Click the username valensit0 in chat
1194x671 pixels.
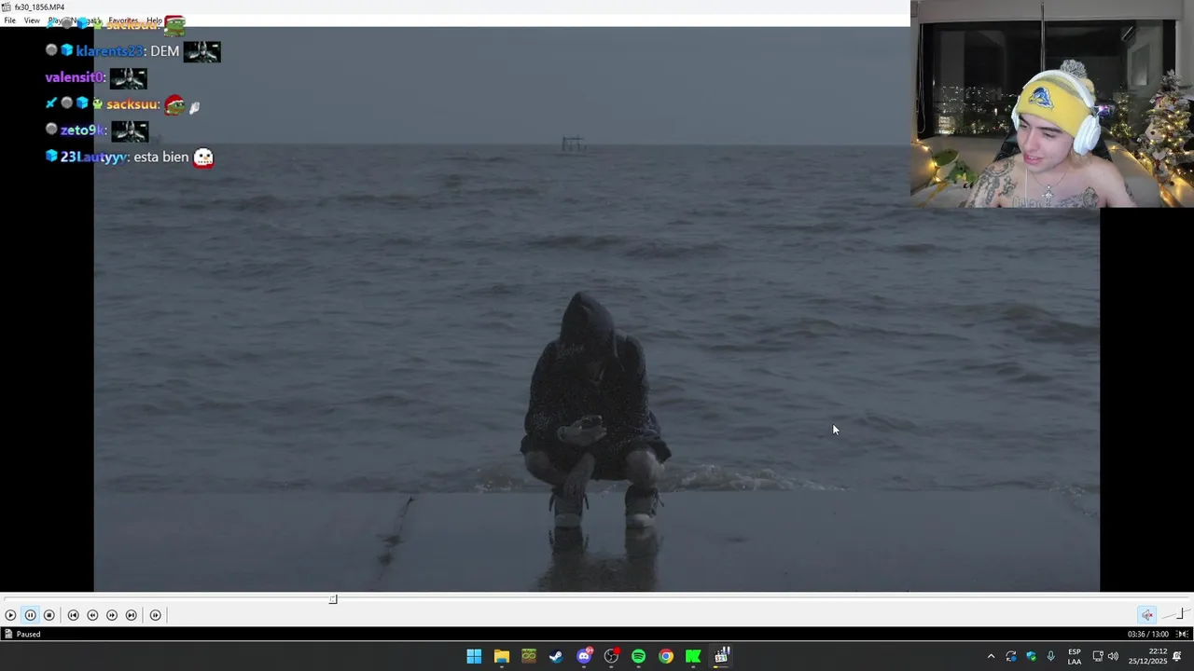pyautogui.click(x=74, y=77)
